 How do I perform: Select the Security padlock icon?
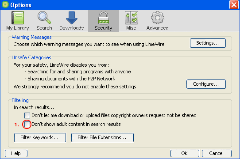click(104, 18)
